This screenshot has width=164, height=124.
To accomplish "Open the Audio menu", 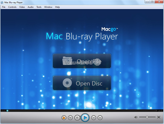I will [31, 7].
